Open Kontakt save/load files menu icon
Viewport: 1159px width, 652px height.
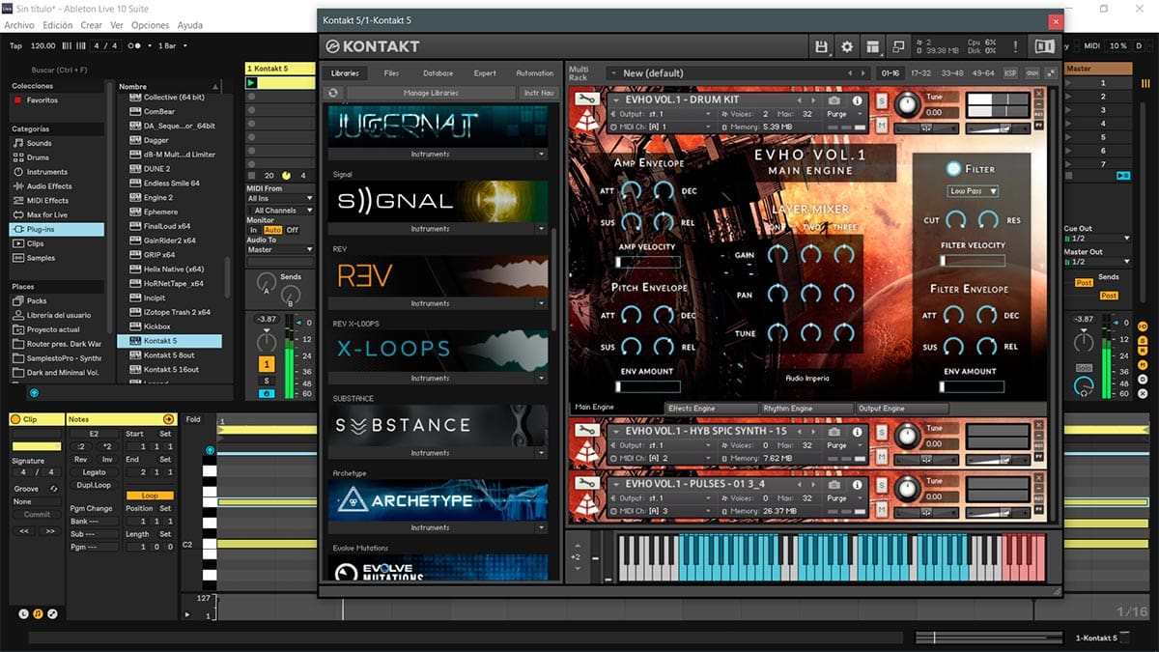tap(822, 46)
